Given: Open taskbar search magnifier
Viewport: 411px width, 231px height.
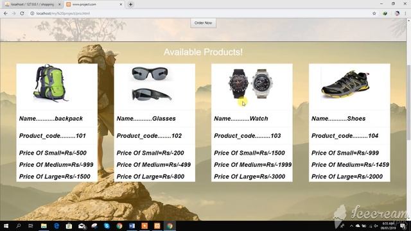Looking at the screenshot, I should 19,226.
